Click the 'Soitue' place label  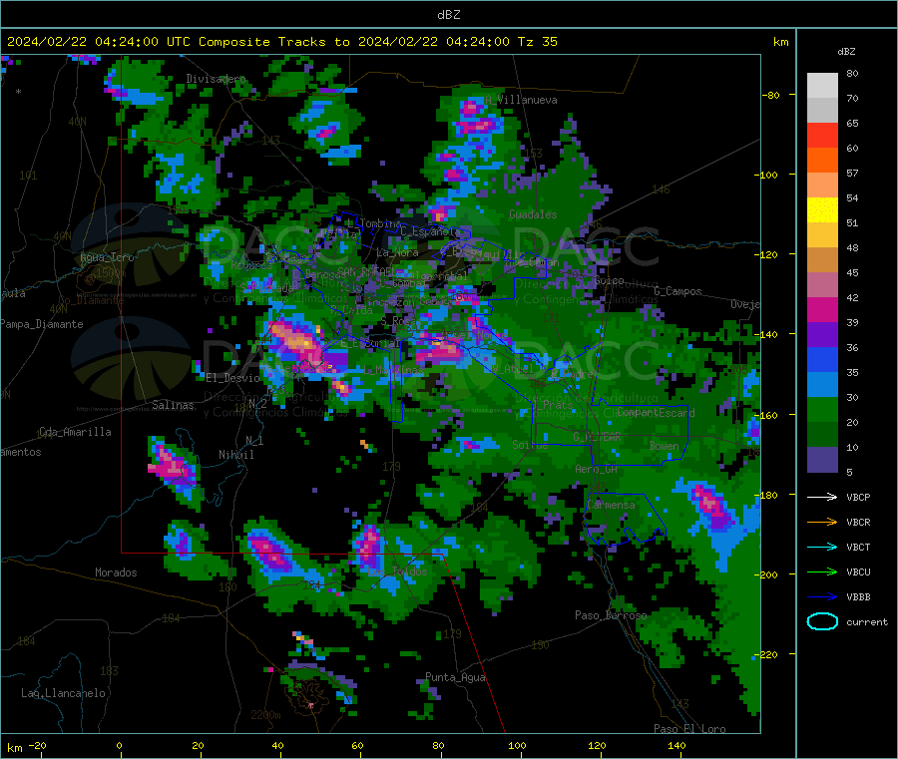tap(530, 445)
